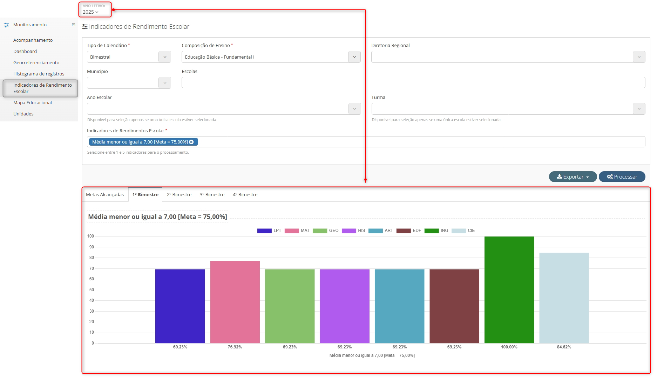Click the Monitoramento sliders icon in sidebar
The height and width of the screenshot is (380, 657).
(6, 25)
